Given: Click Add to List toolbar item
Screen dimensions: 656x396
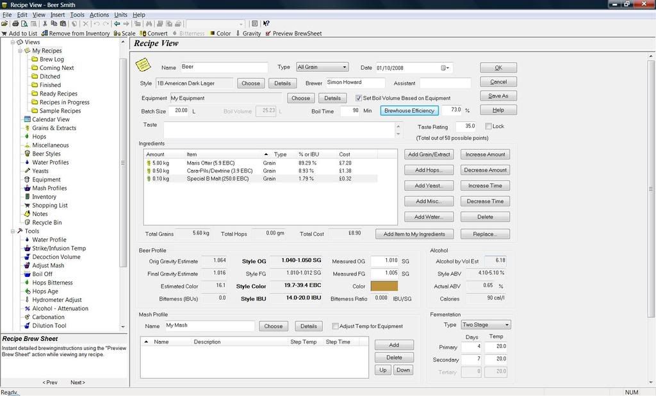Looking at the screenshot, I should (x=19, y=33).
